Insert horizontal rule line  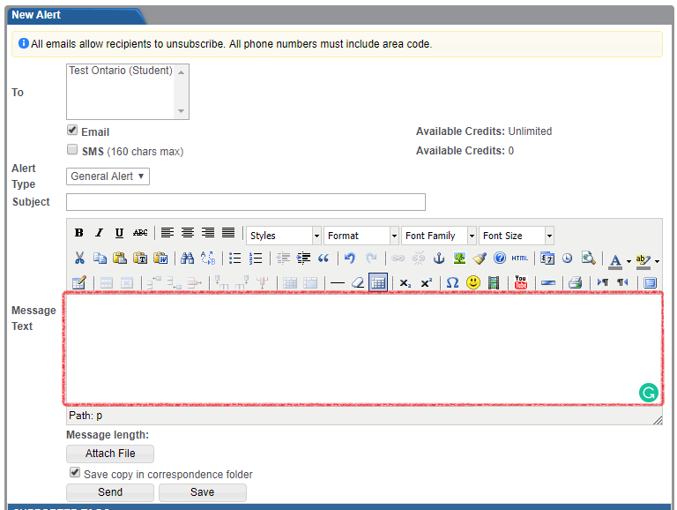point(338,282)
